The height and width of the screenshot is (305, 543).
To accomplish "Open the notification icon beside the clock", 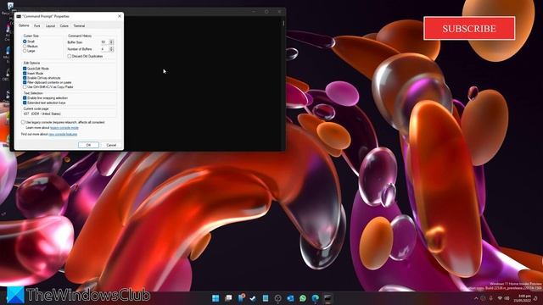I will (535, 298).
